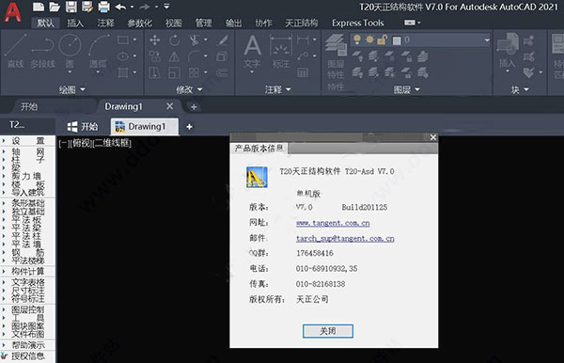564x363 pixels.
Task: Click the tarch_sup@tangent.com.cn email link
Action: coord(345,239)
